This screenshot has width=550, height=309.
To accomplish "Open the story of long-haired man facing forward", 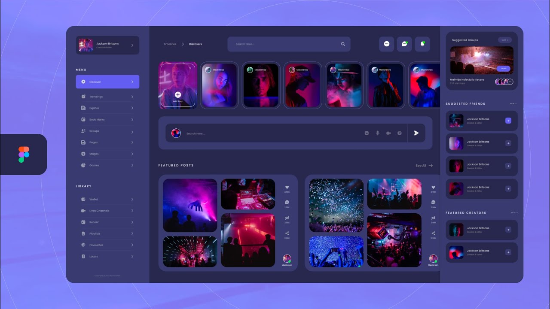I will (x=261, y=85).
